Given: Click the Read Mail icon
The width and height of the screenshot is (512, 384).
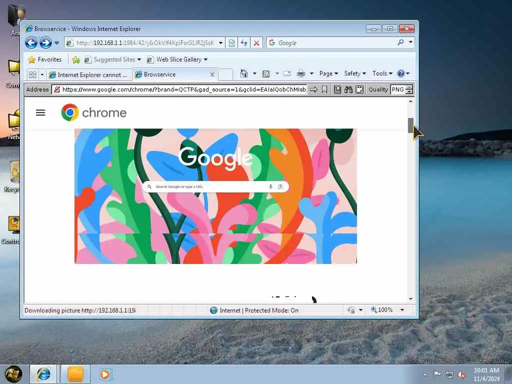Looking at the screenshot, I should [287, 73].
